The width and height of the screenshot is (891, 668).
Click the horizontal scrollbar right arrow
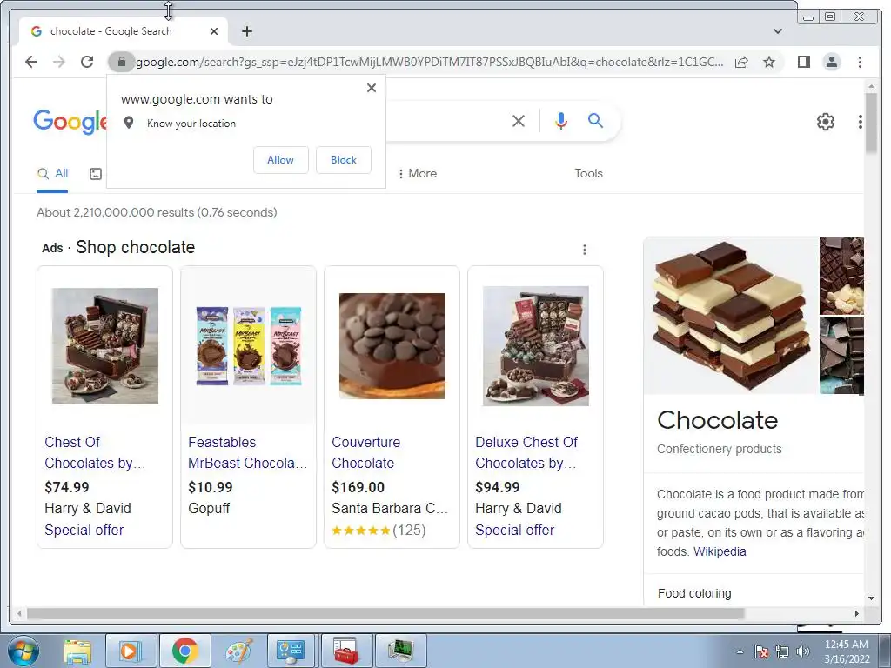[857, 613]
